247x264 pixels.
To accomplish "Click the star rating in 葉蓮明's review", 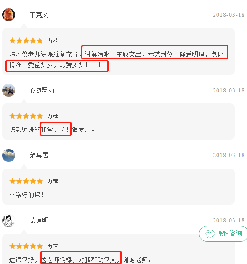I will coord(26,246).
